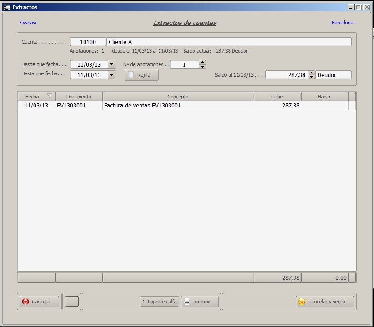Click the Importes alfa button
Screen dimensions: 374x327
click(160, 302)
